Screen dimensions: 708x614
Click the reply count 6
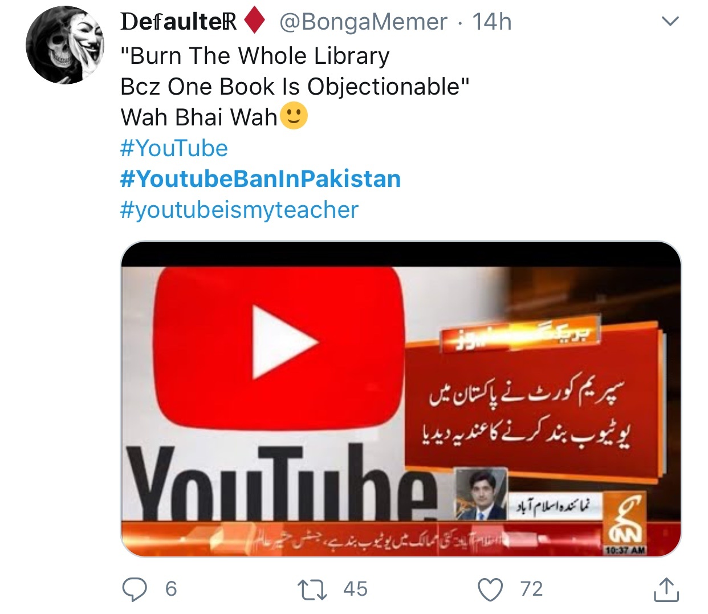point(171,589)
